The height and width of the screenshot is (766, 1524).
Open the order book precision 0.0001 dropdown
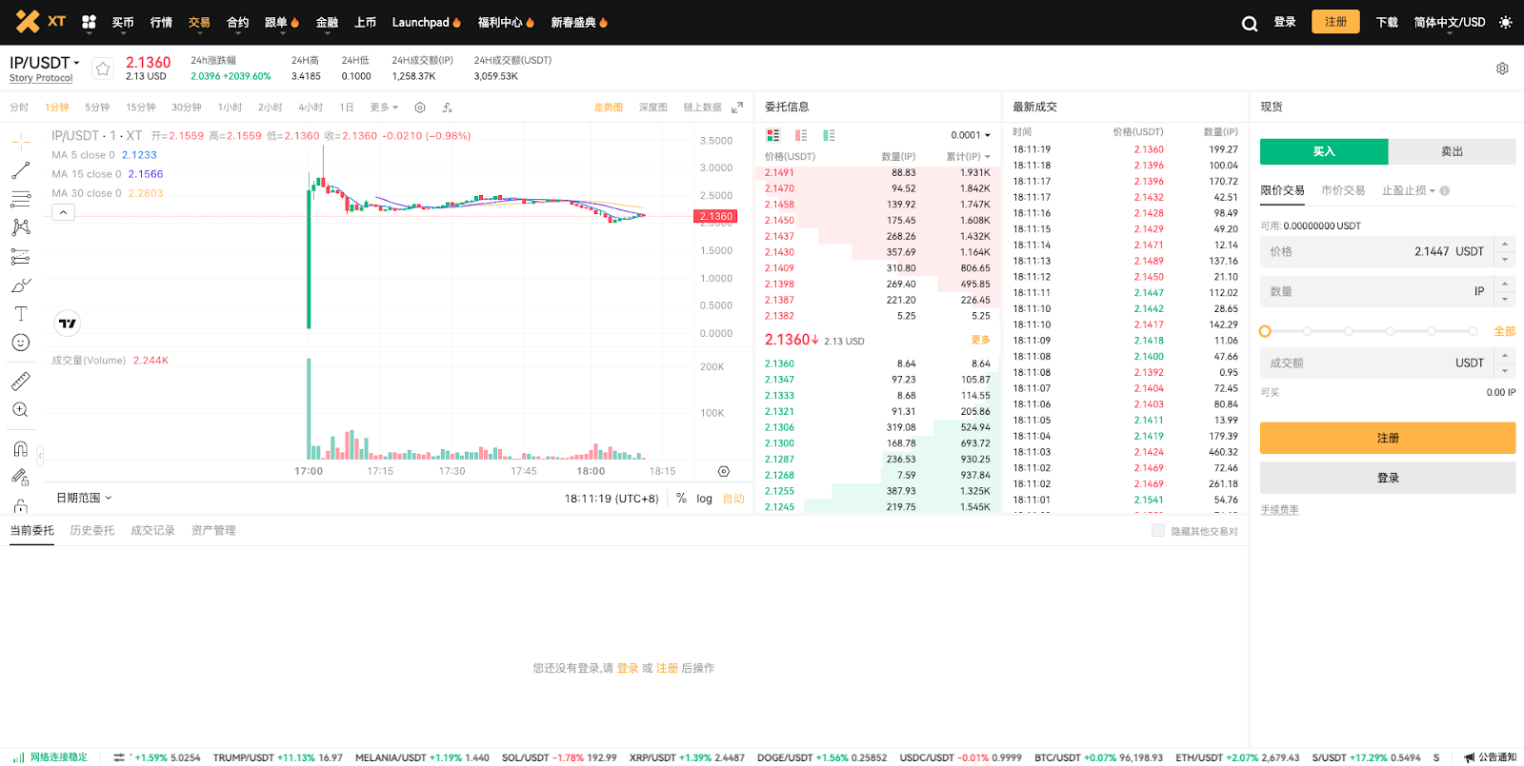click(970, 135)
